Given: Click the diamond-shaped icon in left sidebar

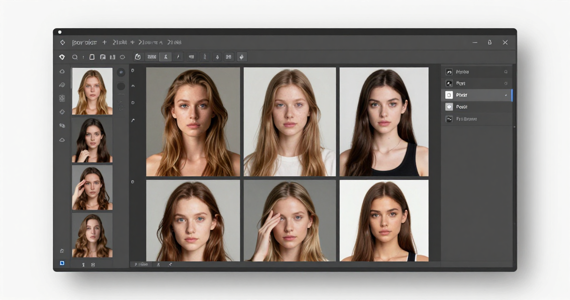Looking at the screenshot, I should [62, 112].
